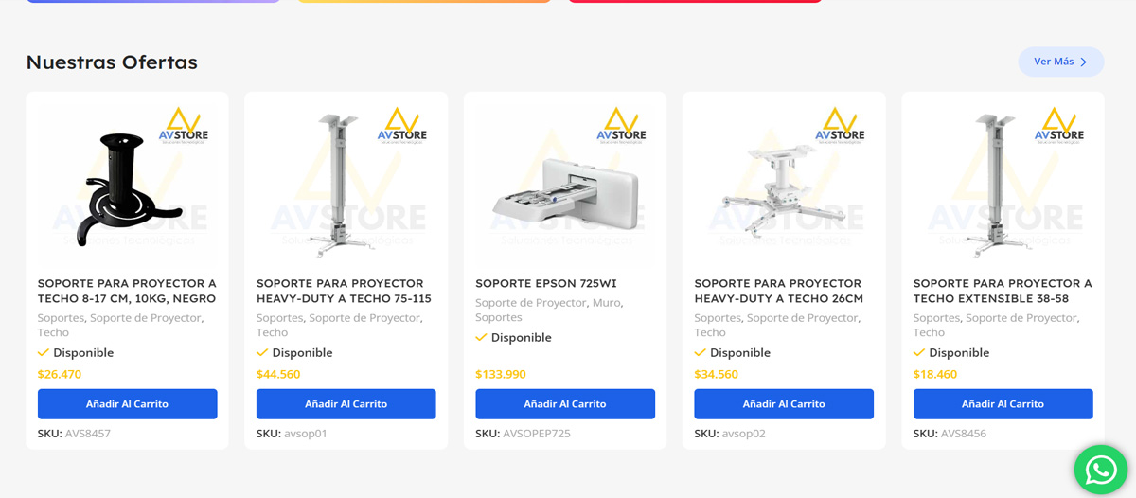
Task: Add Soporte Epson 725WI to cart
Action: tap(565, 404)
